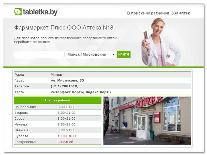Viewport: 207px width, 155px height.
Task: Select the Суббота 10.00-18.00 schedule row
Action: 57,136
